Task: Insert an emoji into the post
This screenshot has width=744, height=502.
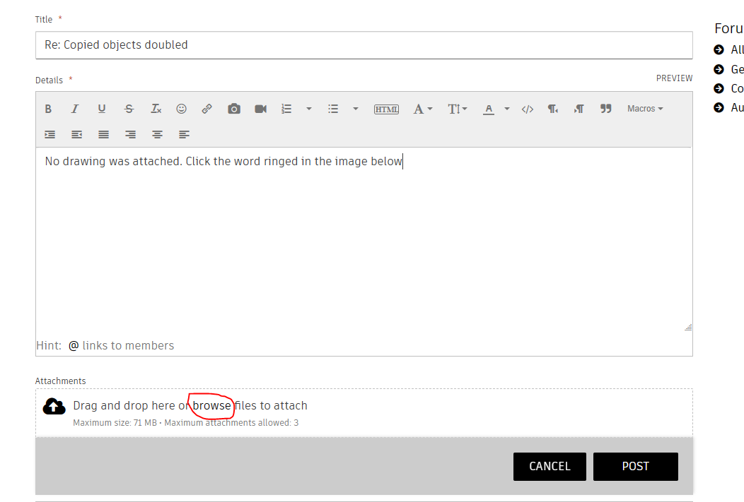Action: point(181,108)
